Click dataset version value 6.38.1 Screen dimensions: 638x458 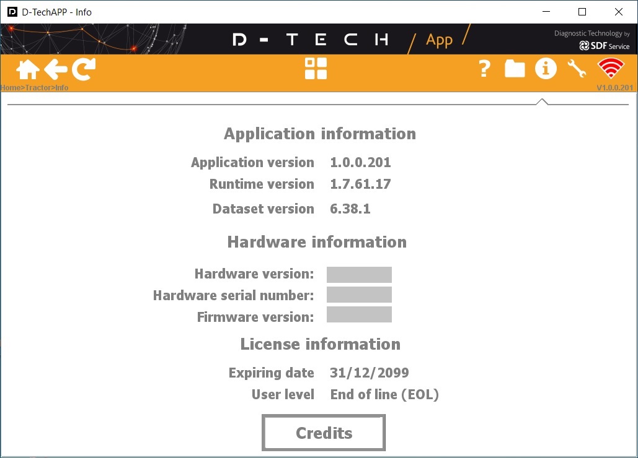coord(350,209)
